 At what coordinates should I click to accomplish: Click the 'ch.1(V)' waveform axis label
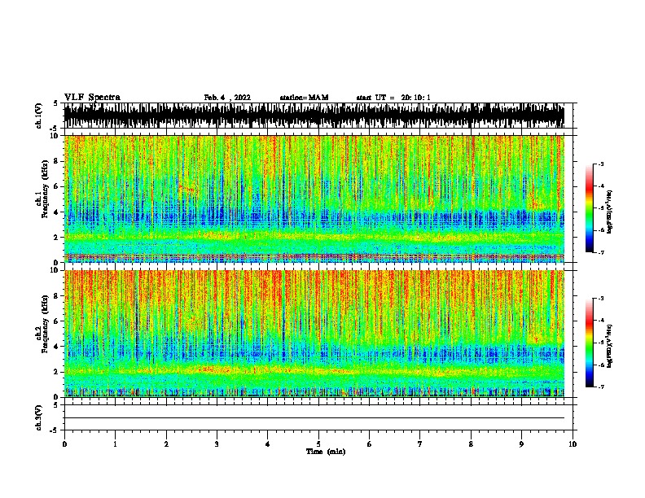(x=39, y=116)
